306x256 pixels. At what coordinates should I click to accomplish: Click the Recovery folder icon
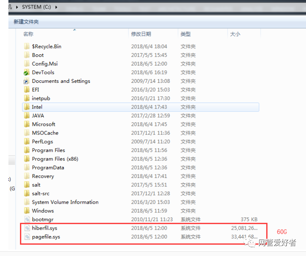click(27, 176)
